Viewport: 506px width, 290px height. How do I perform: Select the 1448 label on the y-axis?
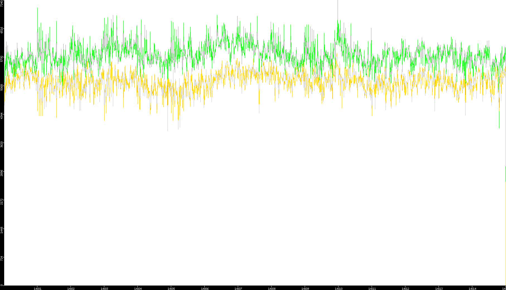(x=2, y=230)
